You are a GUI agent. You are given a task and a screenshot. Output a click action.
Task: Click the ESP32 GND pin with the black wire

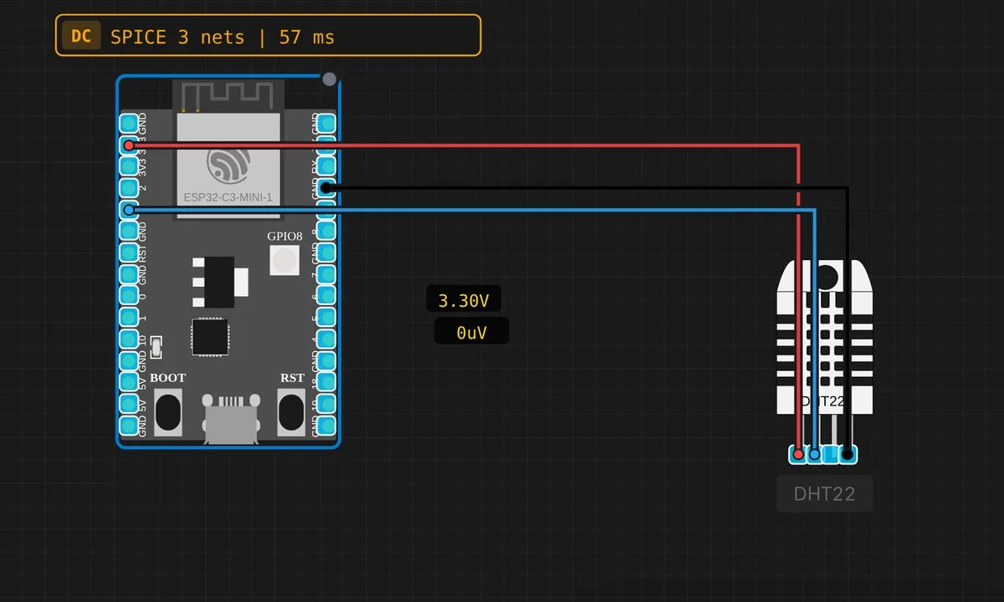[x=327, y=188]
